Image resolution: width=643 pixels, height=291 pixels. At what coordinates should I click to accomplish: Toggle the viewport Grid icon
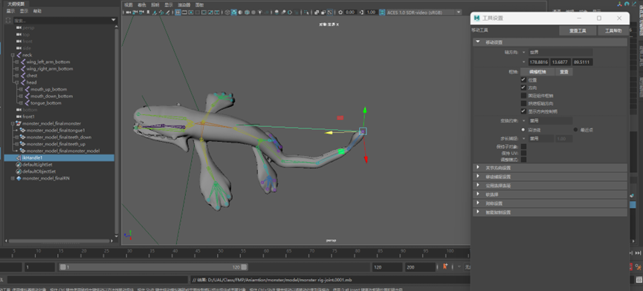point(178,13)
